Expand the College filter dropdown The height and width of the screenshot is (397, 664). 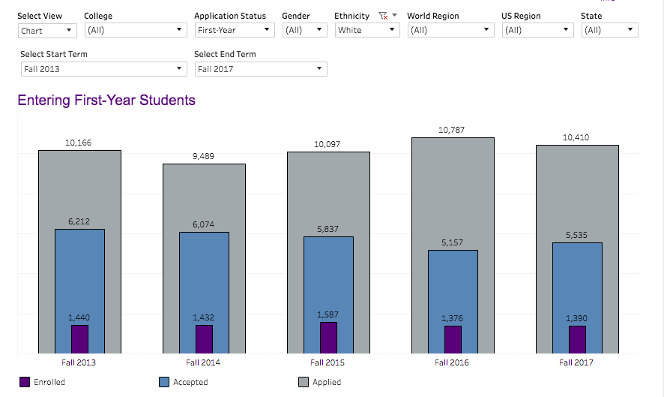(135, 30)
